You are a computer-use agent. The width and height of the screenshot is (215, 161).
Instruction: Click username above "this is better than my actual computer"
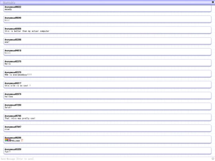13,29
